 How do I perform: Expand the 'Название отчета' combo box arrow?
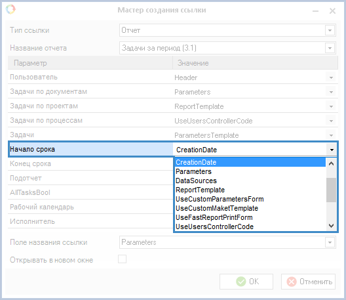coord(330,48)
